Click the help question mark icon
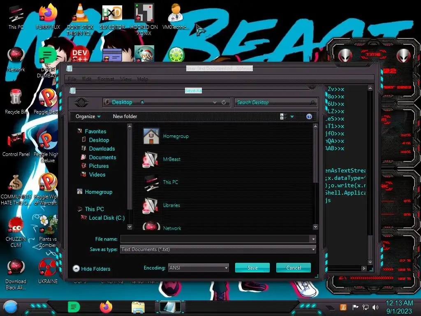 pos(309,116)
